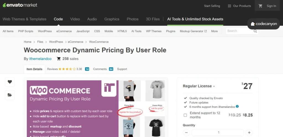
Task: Click the reviews count badge 14
Action: [87, 69]
